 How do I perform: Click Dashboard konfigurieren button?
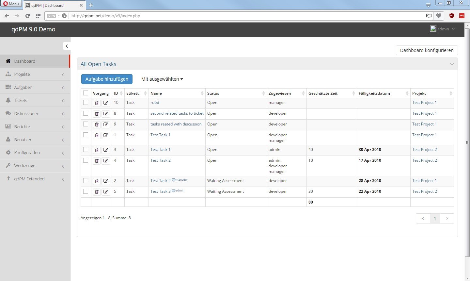[427, 50]
